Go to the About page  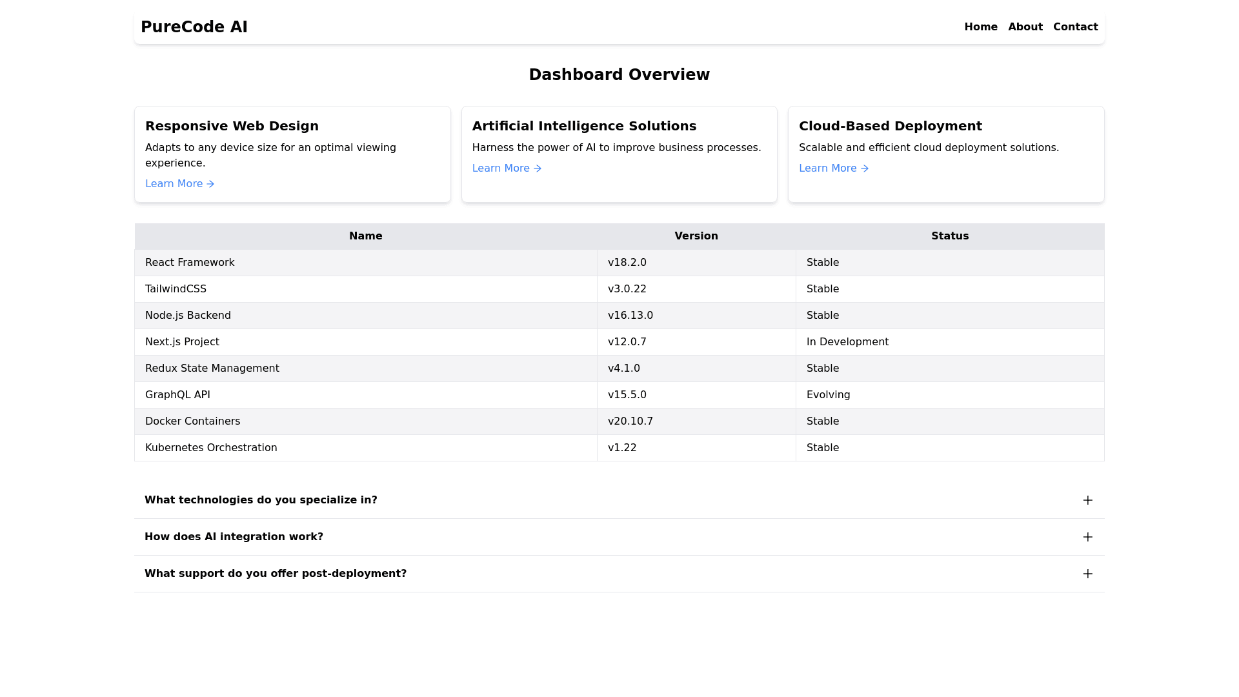click(x=1025, y=27)
